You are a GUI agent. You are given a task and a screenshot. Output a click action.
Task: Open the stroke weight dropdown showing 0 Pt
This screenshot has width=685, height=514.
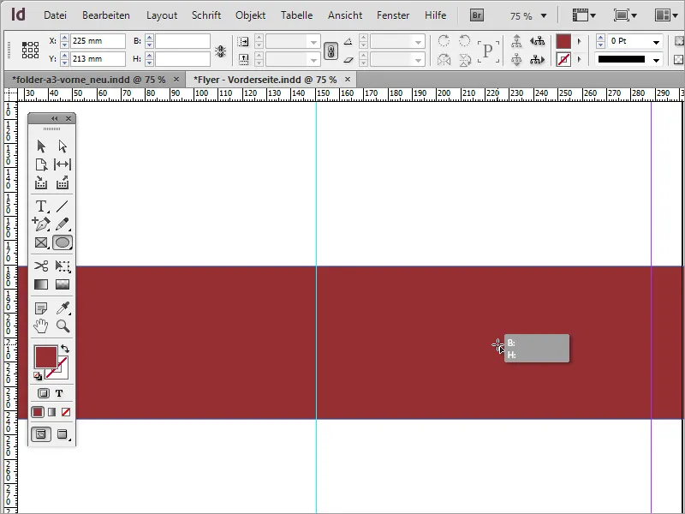(x=654, y=40)
